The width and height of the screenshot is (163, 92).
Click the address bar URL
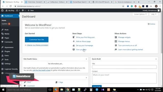tap(29, 6)
